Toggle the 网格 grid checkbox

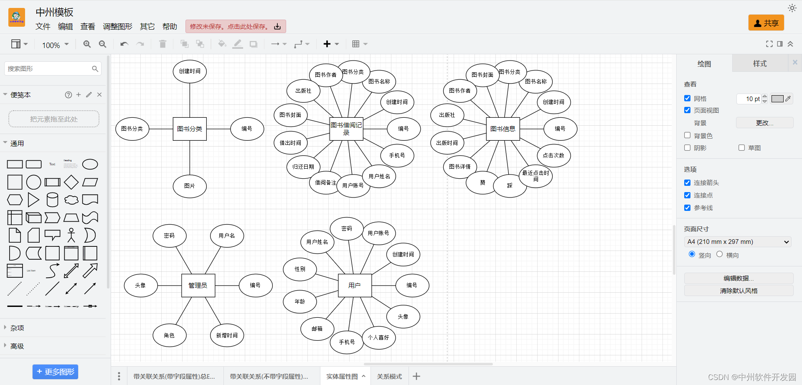pos(687,98)
